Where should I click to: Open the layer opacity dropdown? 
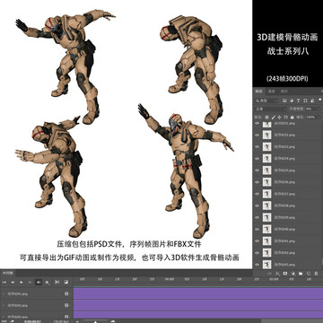pos(313,109)
